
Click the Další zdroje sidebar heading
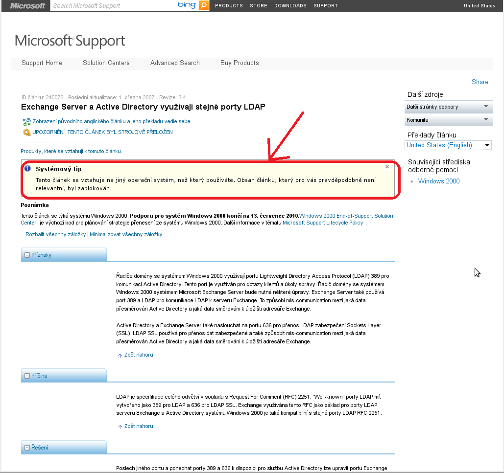tap(425, 95)
